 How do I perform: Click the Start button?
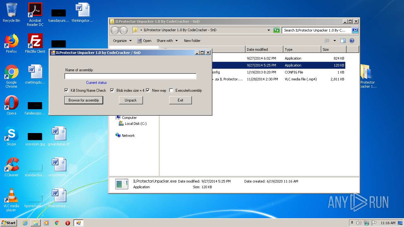pos(9,223)
